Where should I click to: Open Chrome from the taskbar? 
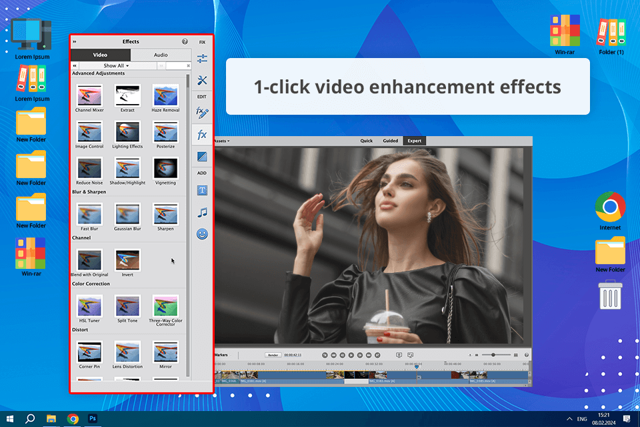tap(73, 419)
